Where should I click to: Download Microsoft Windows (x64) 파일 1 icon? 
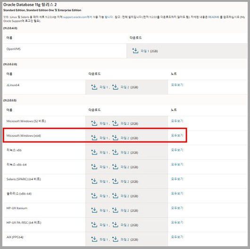[x=94, y=138]
